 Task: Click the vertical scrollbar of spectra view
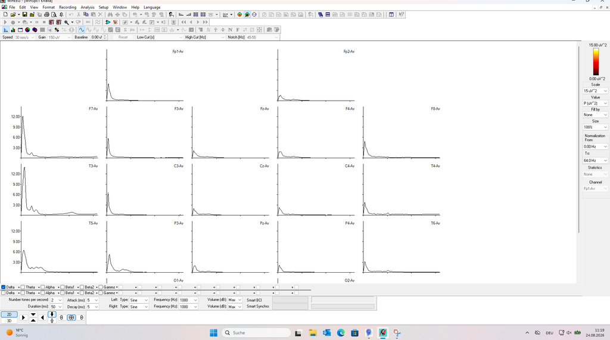(x=579, y=139)
